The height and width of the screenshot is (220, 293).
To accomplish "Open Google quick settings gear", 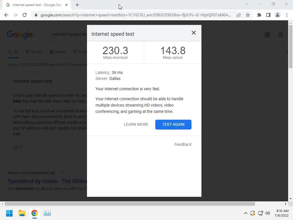I will (x=268, y=35).
